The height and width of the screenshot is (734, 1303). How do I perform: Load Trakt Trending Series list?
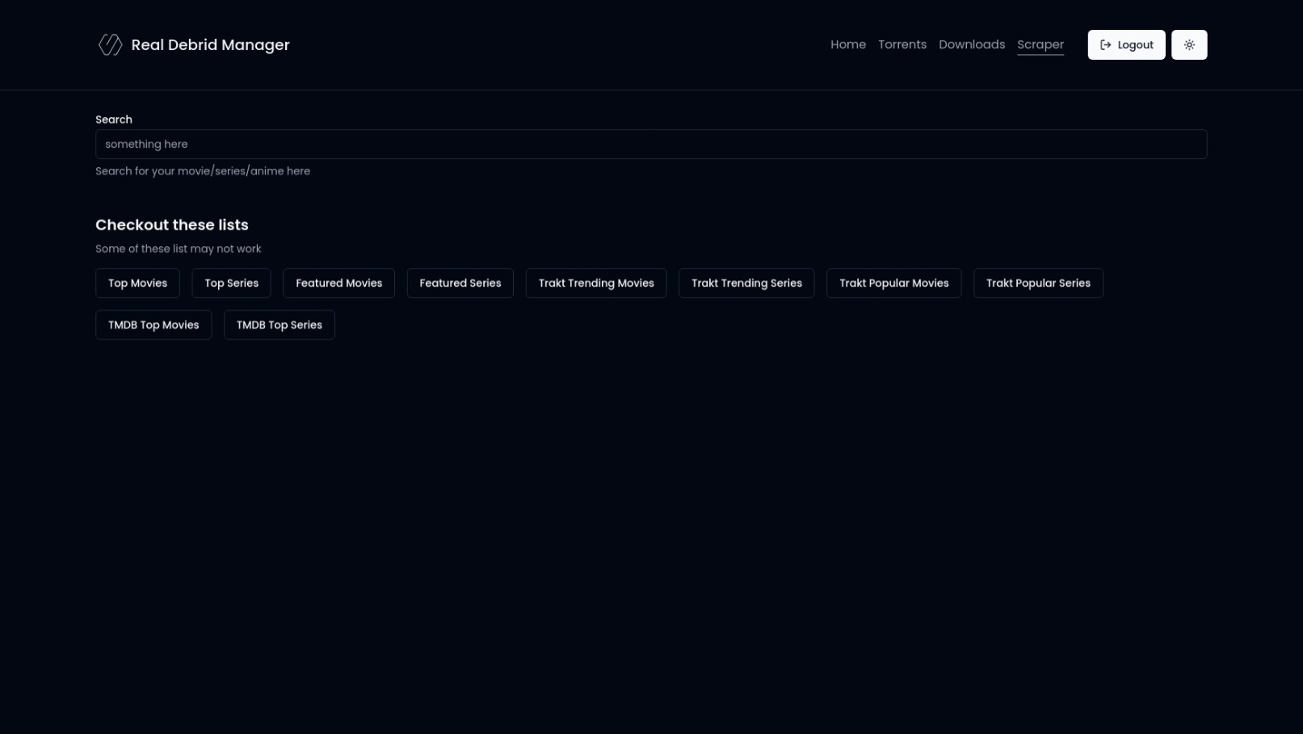(x=746, y=283)
